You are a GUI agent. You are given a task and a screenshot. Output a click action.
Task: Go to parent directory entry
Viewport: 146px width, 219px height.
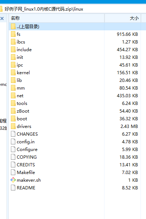click(x=75, y=26)
